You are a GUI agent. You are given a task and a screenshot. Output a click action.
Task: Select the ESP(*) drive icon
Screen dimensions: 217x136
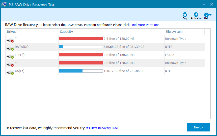tap(10, 56)
